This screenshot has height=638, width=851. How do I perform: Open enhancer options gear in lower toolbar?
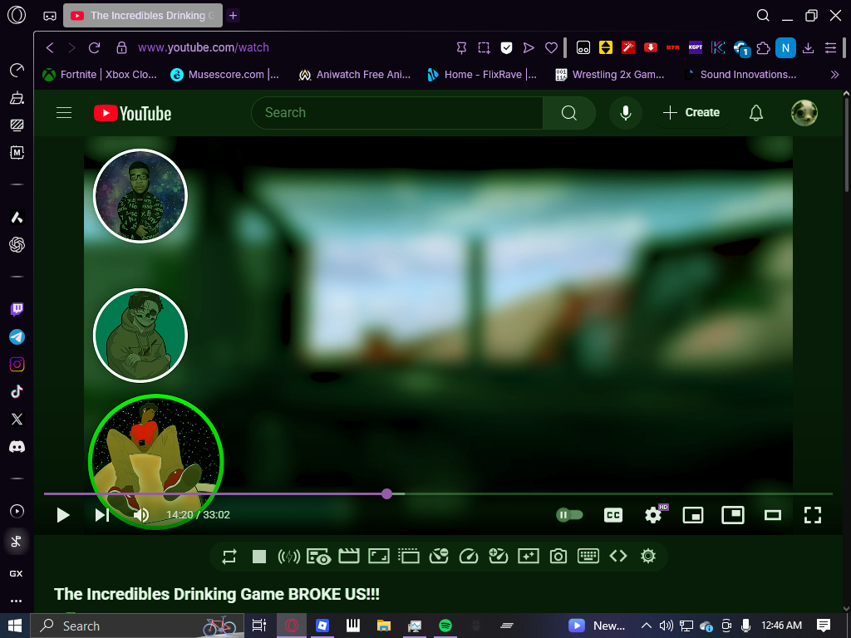(x=648, y=556)
